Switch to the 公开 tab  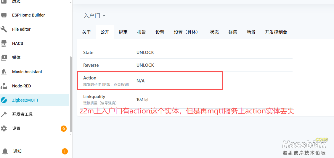click(x=105, y=32)
